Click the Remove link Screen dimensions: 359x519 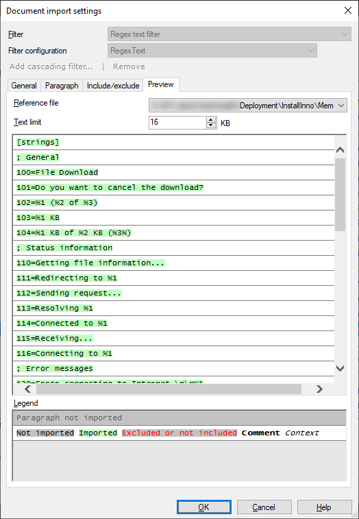(129, 67)
